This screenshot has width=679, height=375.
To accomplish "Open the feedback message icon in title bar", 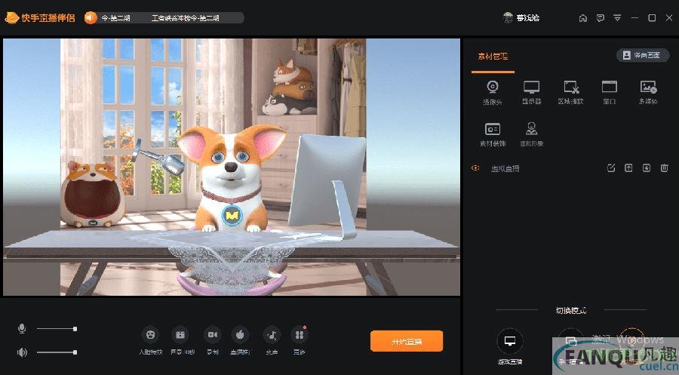I will click(601, 18).
